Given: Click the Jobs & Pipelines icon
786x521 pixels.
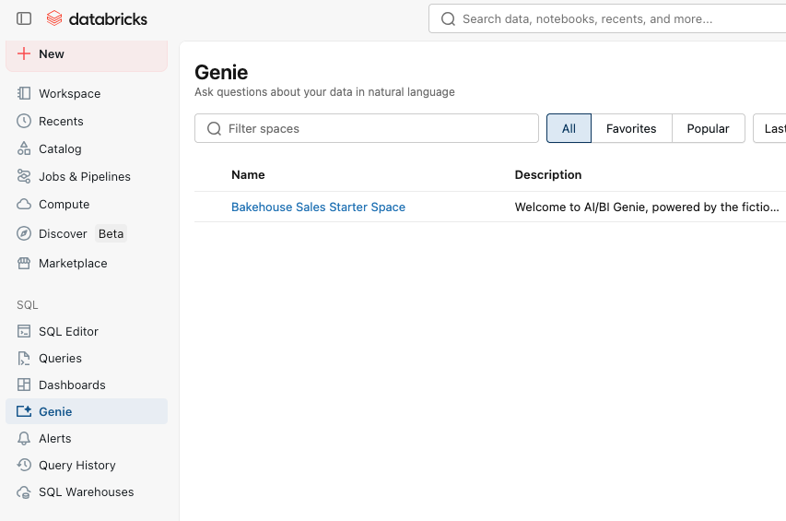Looking at the screenshot, I should click(24, 176).
